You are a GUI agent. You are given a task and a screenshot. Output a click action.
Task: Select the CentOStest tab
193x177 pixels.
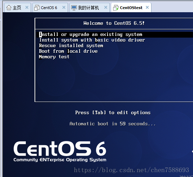[x=131, y=8]
